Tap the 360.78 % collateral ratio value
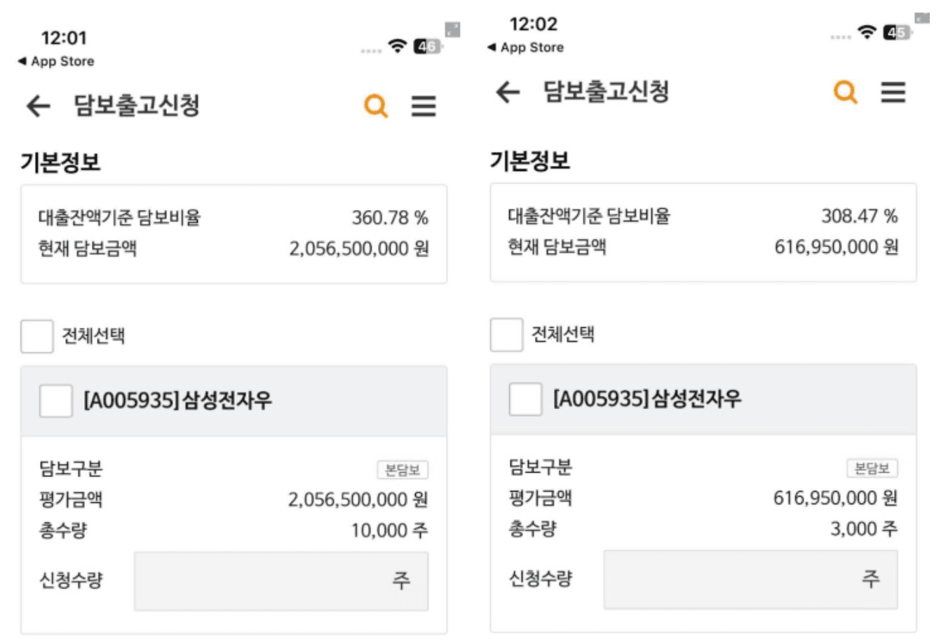This screenshot has height=643, width=941. [x=390, y=218]
